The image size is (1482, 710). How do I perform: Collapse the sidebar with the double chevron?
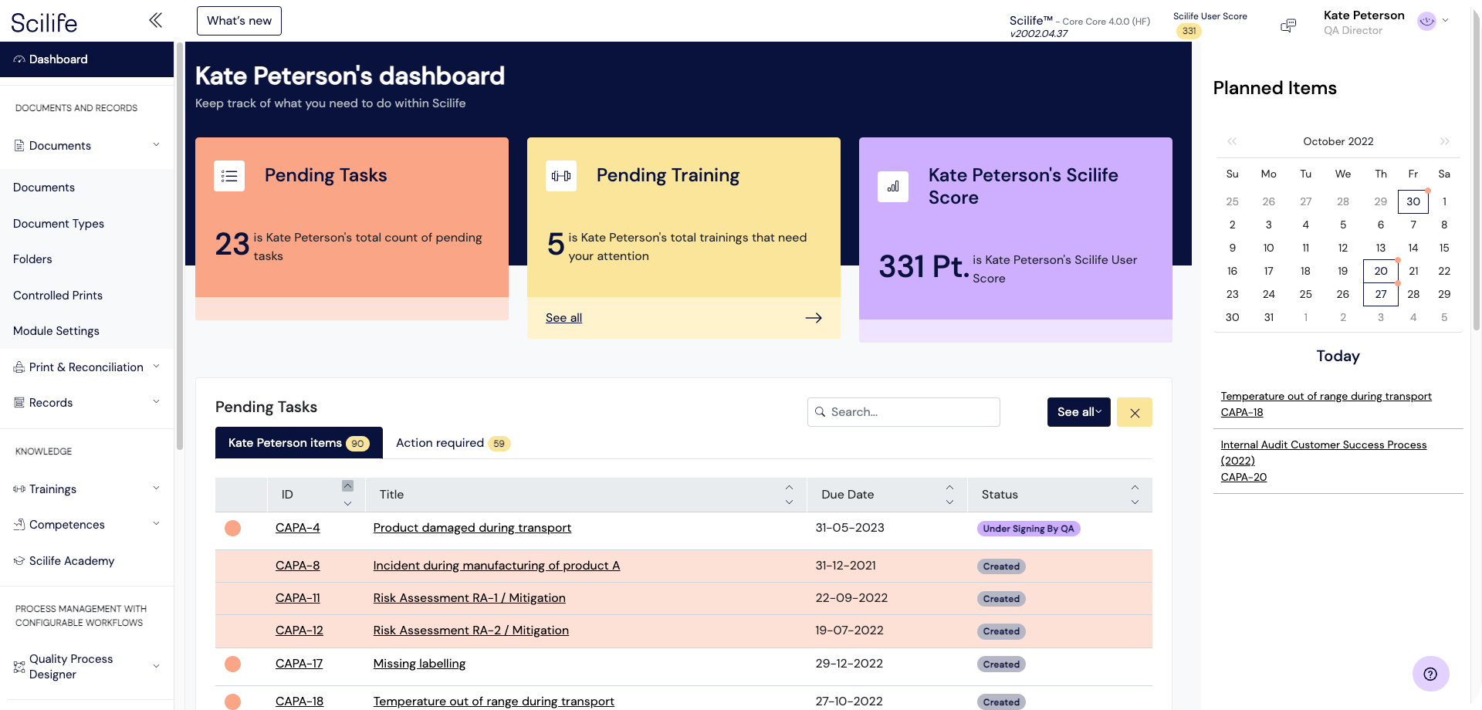[155, 20]
